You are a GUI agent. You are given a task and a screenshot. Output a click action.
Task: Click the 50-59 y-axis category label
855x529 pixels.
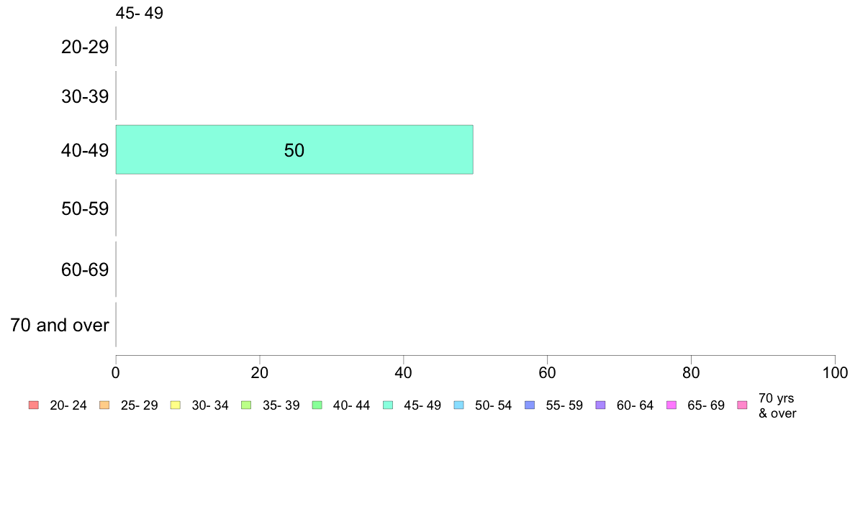[85, 208]
